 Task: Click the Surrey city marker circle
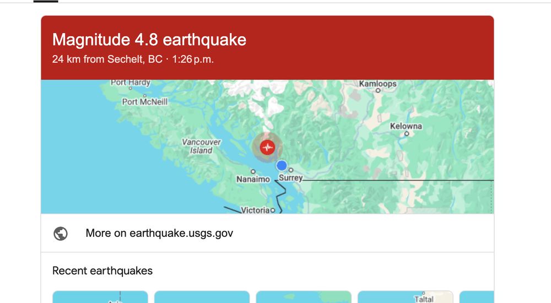[x=291, y=170]
